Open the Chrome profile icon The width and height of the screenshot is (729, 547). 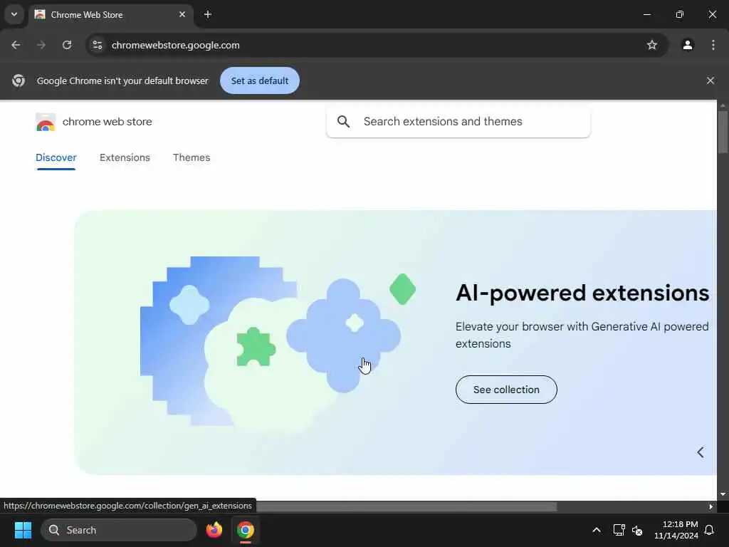tap(688, 45)
